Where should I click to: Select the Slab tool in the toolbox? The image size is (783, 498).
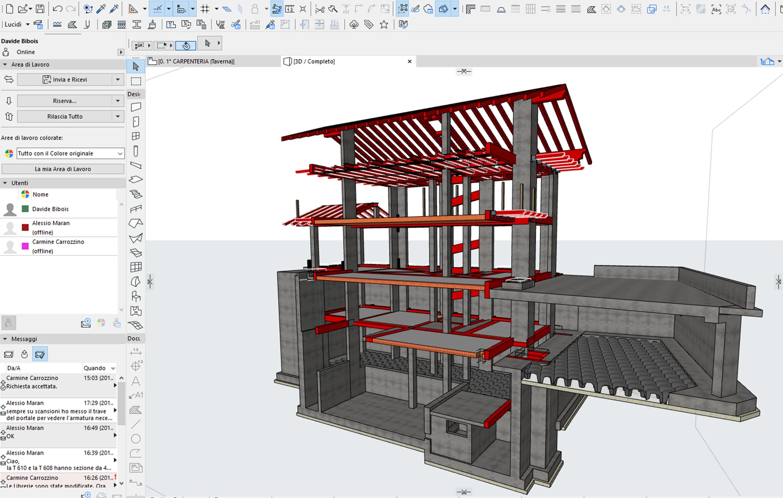[x=136, y=179]
